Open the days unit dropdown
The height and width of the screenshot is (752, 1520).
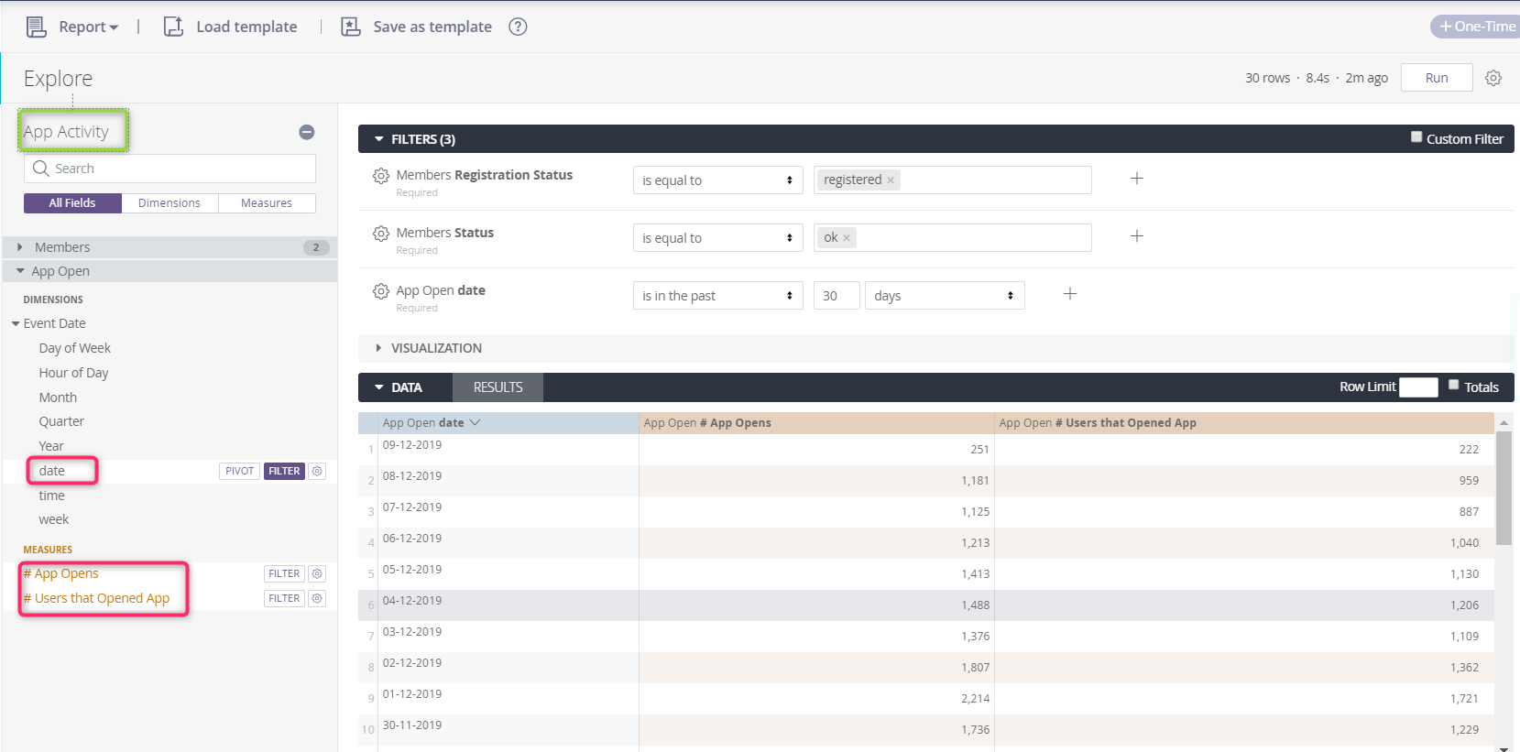pos(945,296)
